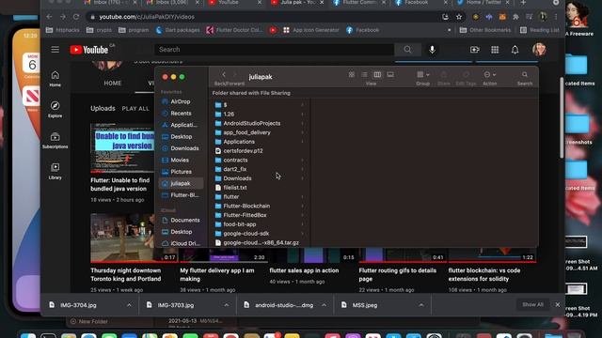Select the app_food_delivery folder

click(x=246, y=132)
